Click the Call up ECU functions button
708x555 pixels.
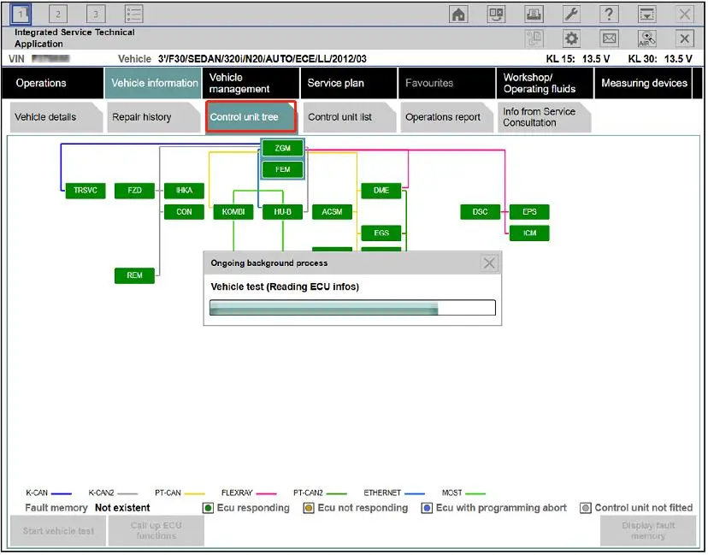tap(156, 531)
